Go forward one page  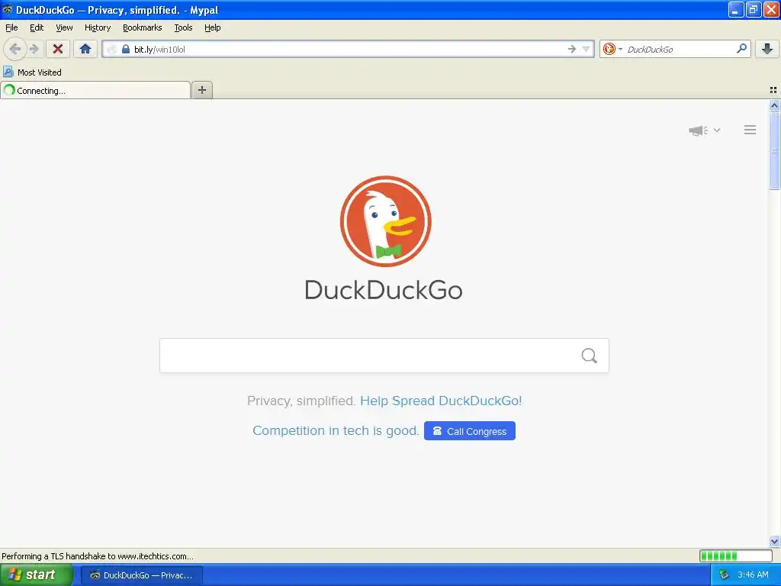pos(34,49)
